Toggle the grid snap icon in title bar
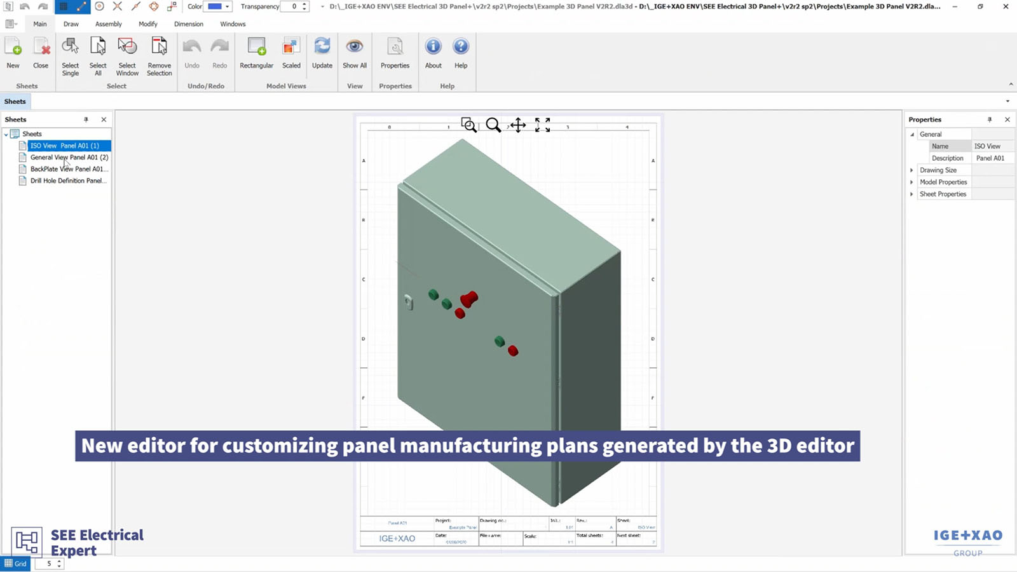 tap(63, 6)
